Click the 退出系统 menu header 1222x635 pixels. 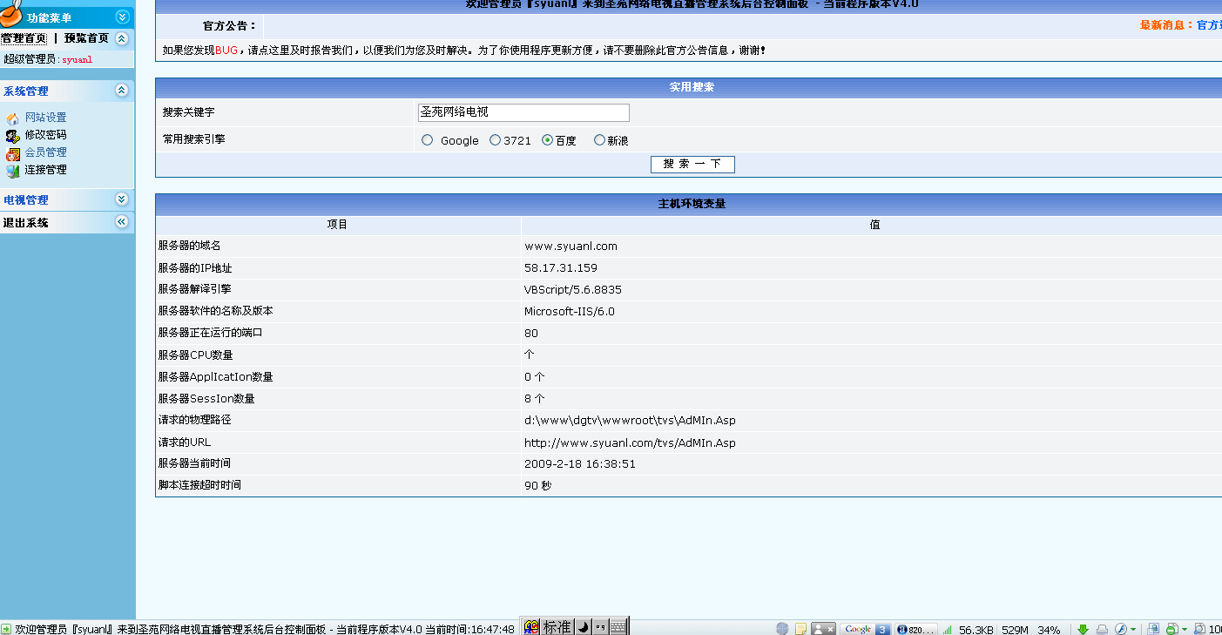coord(67,222)
